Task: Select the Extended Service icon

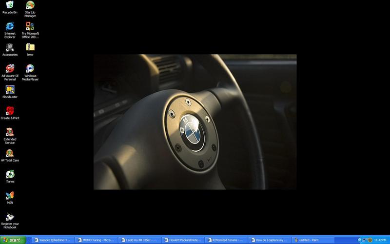Action: click(x=10, y=132)
